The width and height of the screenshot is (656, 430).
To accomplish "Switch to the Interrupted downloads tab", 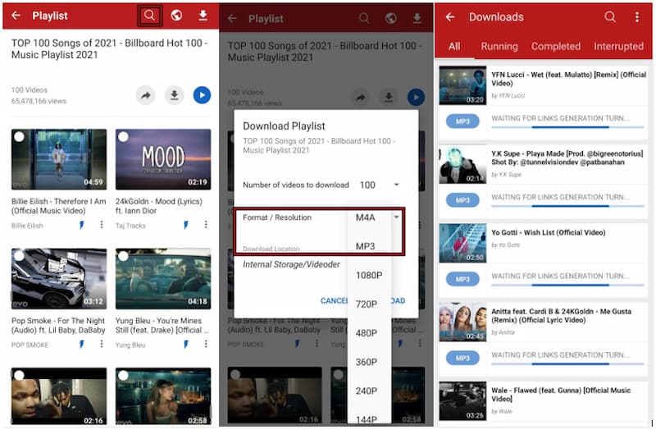I will coord(618,46).
